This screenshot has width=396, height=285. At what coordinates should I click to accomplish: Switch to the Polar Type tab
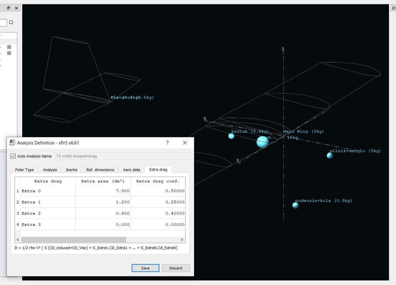(24, 170)
